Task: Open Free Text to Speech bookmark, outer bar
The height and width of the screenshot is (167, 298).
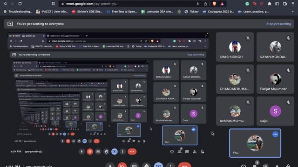Action: [122, 12]
